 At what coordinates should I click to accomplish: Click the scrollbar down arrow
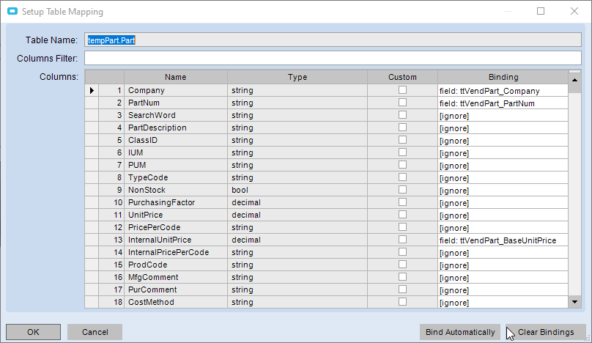click(x=574, y=302)
